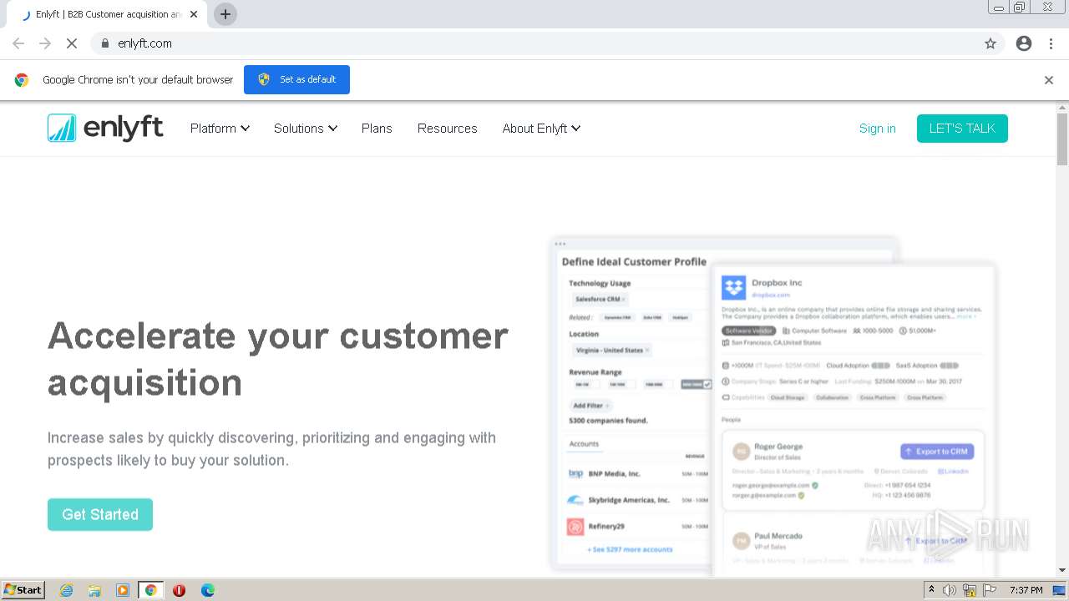Click the dropbox.com link

coord(770,295)
